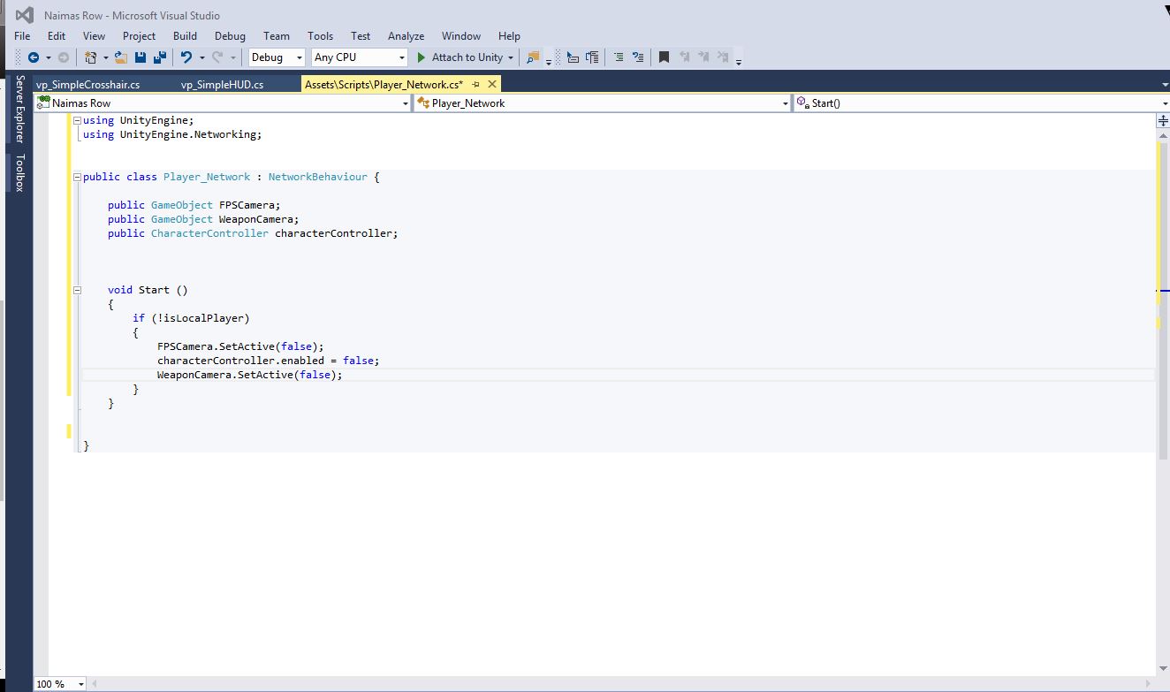Click the Open File folder icon
This screenshot has width=1170, height=692.
(120, 57)
